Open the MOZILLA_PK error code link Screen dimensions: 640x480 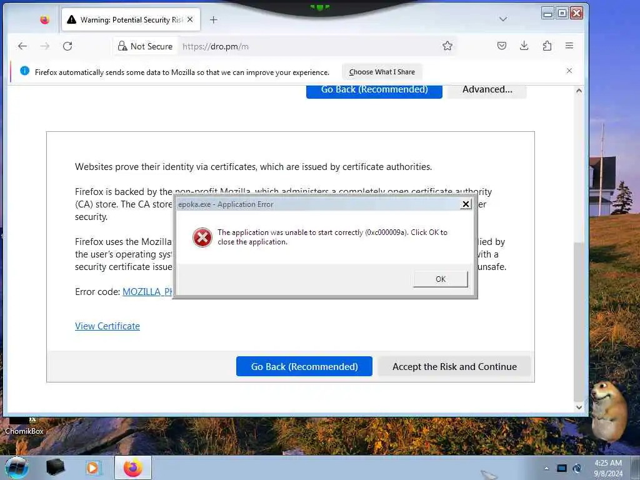147,292
